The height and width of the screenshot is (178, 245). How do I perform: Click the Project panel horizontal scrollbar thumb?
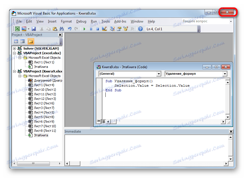(33, 164)
